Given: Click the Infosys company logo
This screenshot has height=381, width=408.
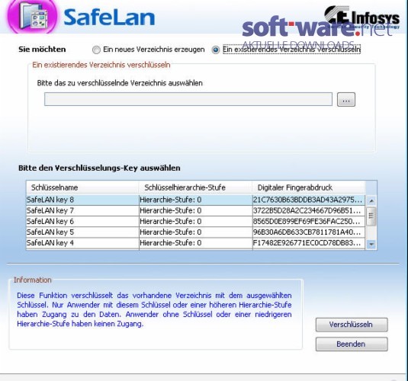Looking at the screenshot, I should pyautogui.click(x=361, y=17).
